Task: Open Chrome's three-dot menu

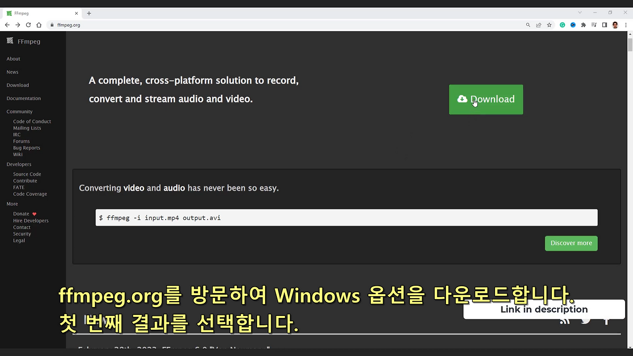Action: (627, 25)
